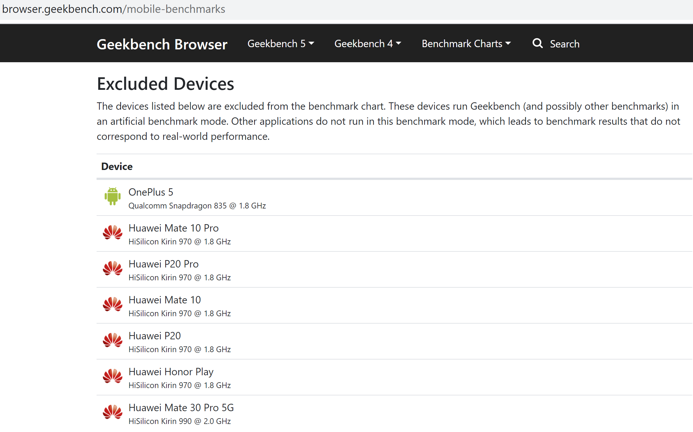Click the Excluded Devices heading

click(166, 84)
